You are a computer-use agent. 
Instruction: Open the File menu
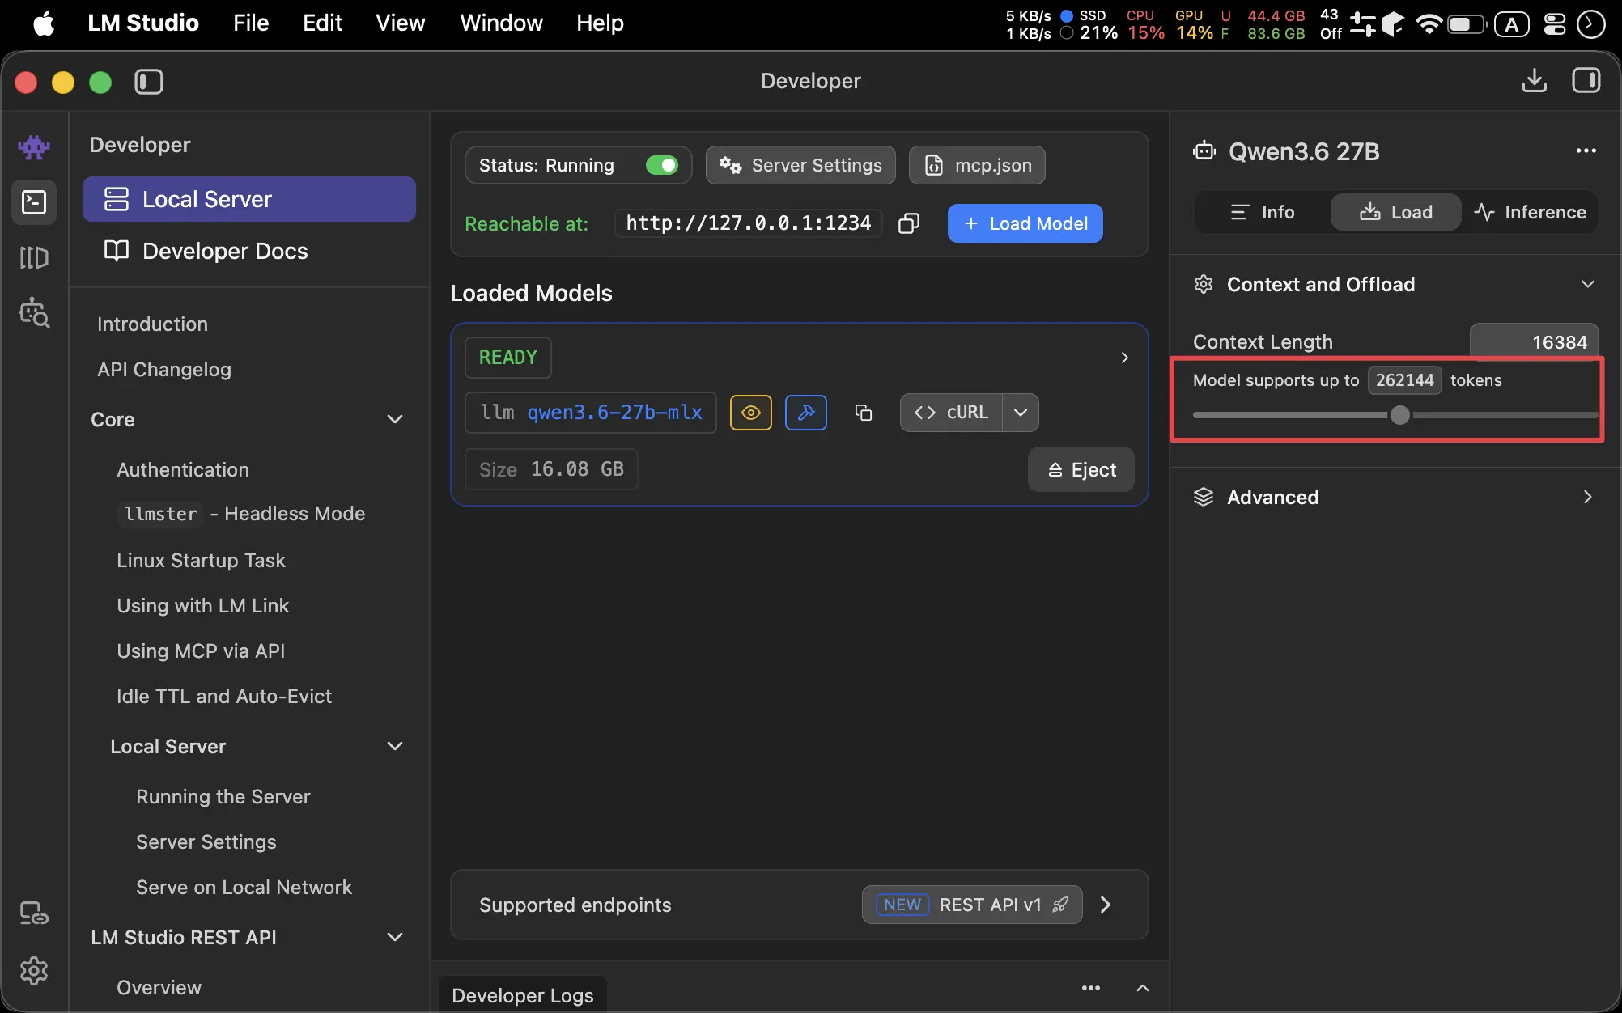[251, 23]
